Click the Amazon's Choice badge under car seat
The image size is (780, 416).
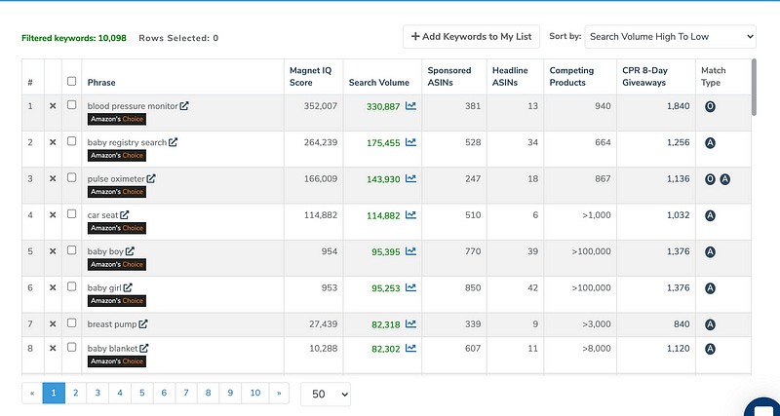(x=117, y=228)
